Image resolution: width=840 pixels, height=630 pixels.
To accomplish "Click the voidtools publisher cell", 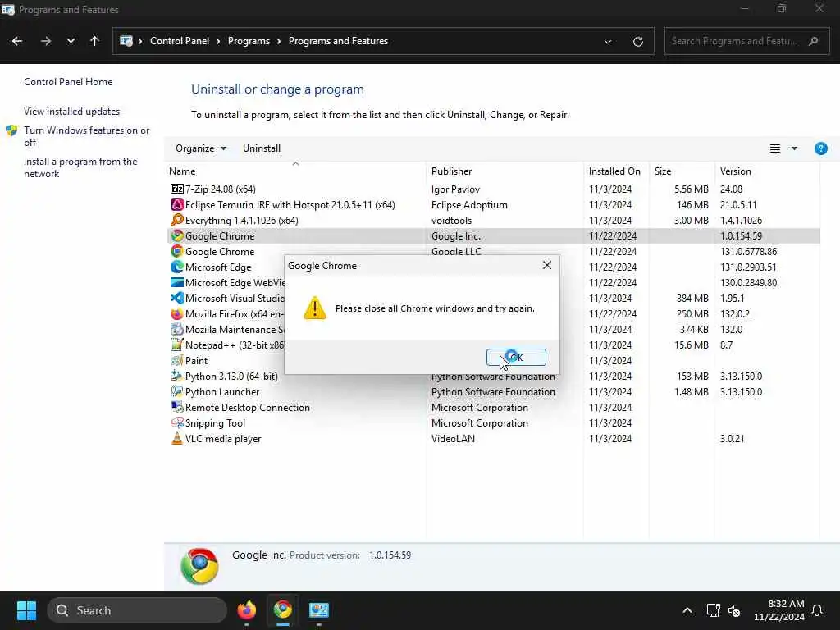I will tap(451, 221).
